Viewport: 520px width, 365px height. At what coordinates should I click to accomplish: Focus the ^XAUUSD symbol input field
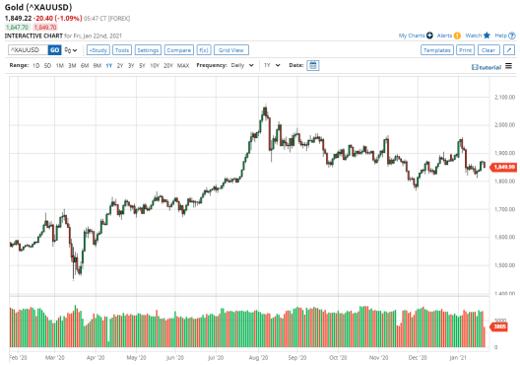pyautogui.click(x=29, y=50)
